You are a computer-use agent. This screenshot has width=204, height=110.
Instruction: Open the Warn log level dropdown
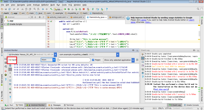48,60
